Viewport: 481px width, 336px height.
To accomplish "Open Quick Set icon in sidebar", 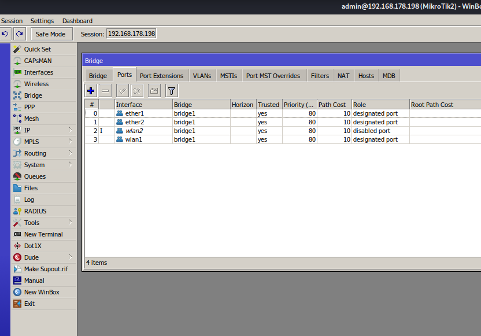I will (17, 49).
